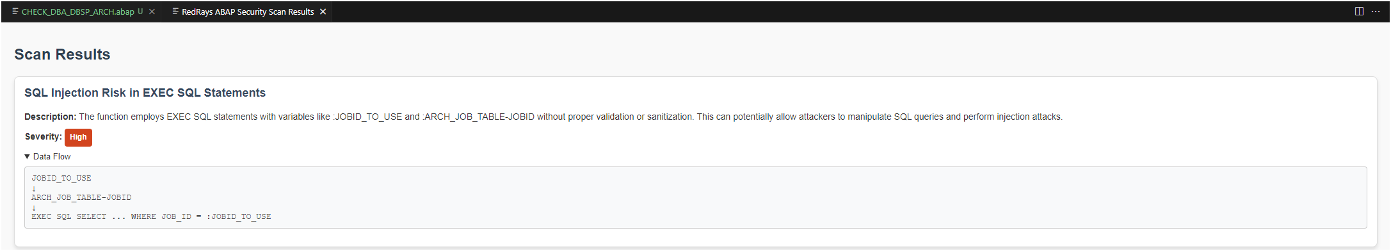Click the SQL Injection Risk finding title
This screenshot has width=1391, height=251.
[145, 93]
